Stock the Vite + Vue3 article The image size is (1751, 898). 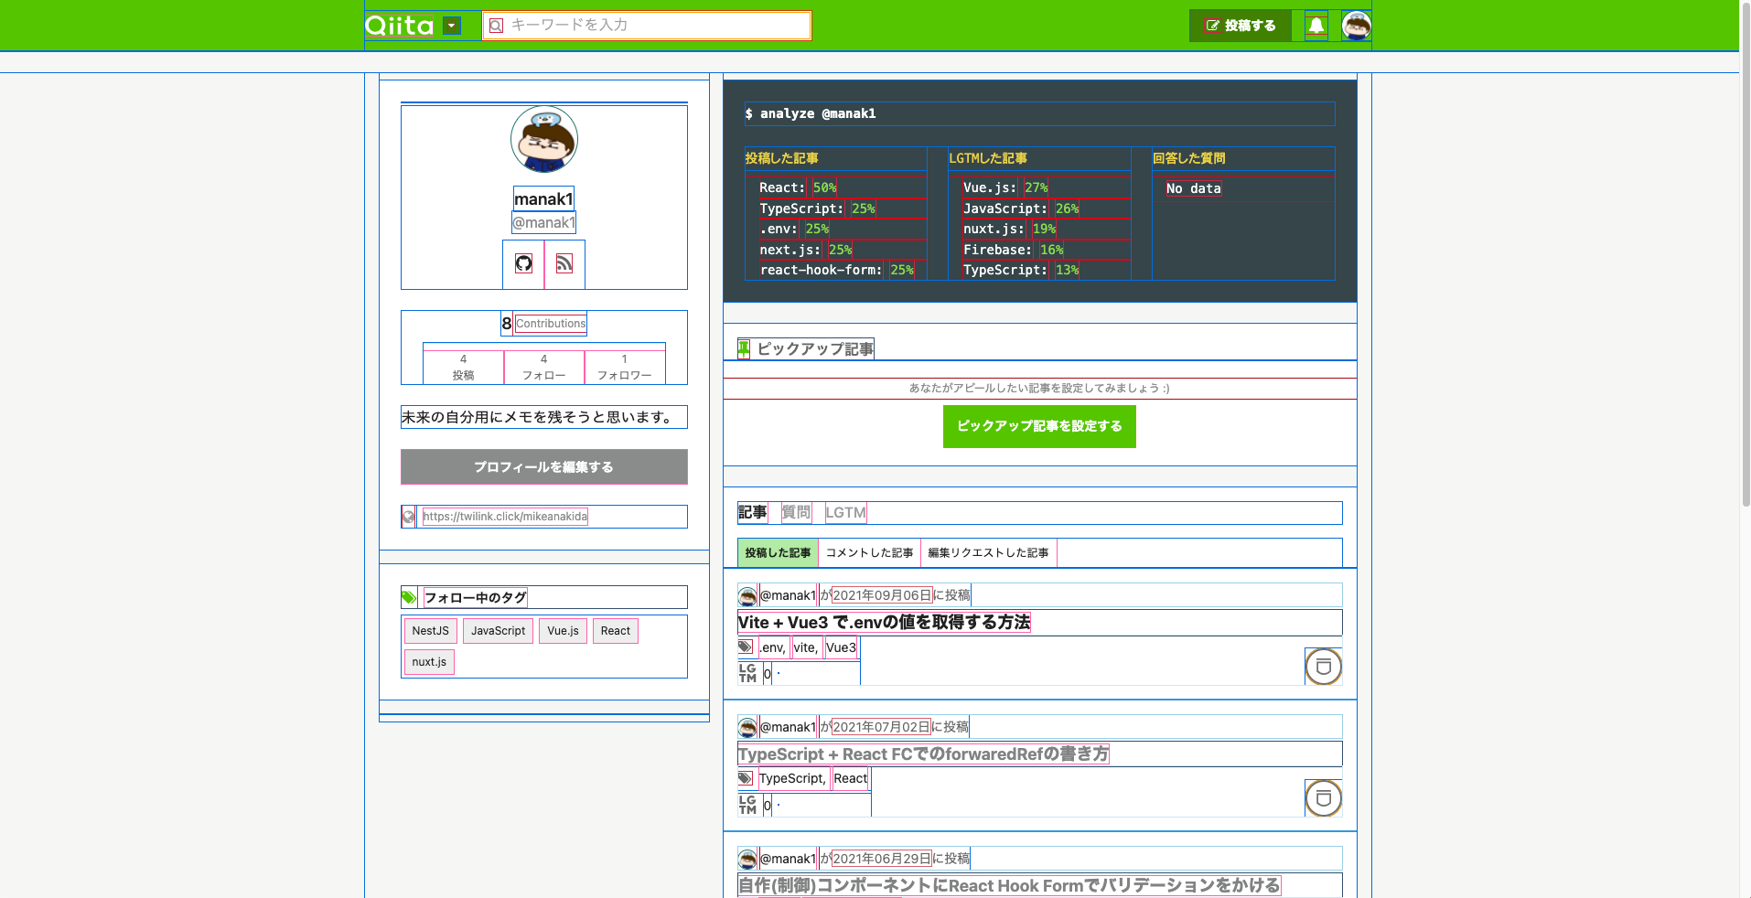1322,667
